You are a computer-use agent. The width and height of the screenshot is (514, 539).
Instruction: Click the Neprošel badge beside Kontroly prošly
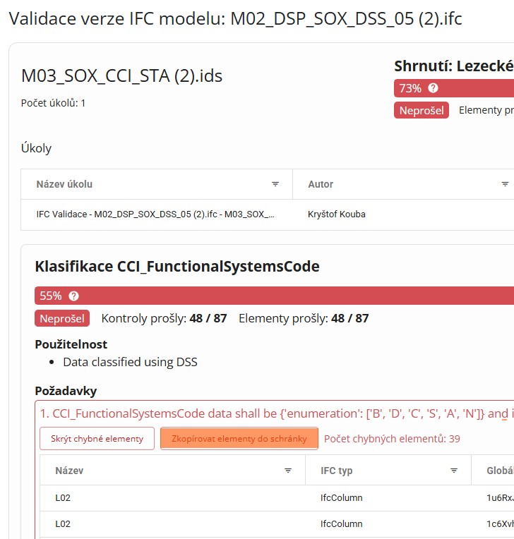[x=62, y=318]
